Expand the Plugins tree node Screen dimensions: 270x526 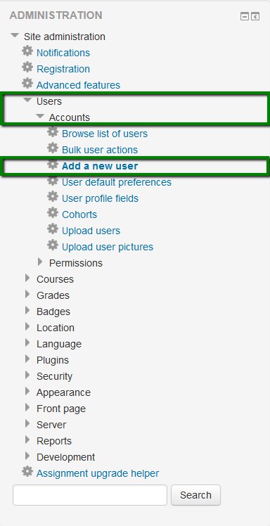click(27, 359)
